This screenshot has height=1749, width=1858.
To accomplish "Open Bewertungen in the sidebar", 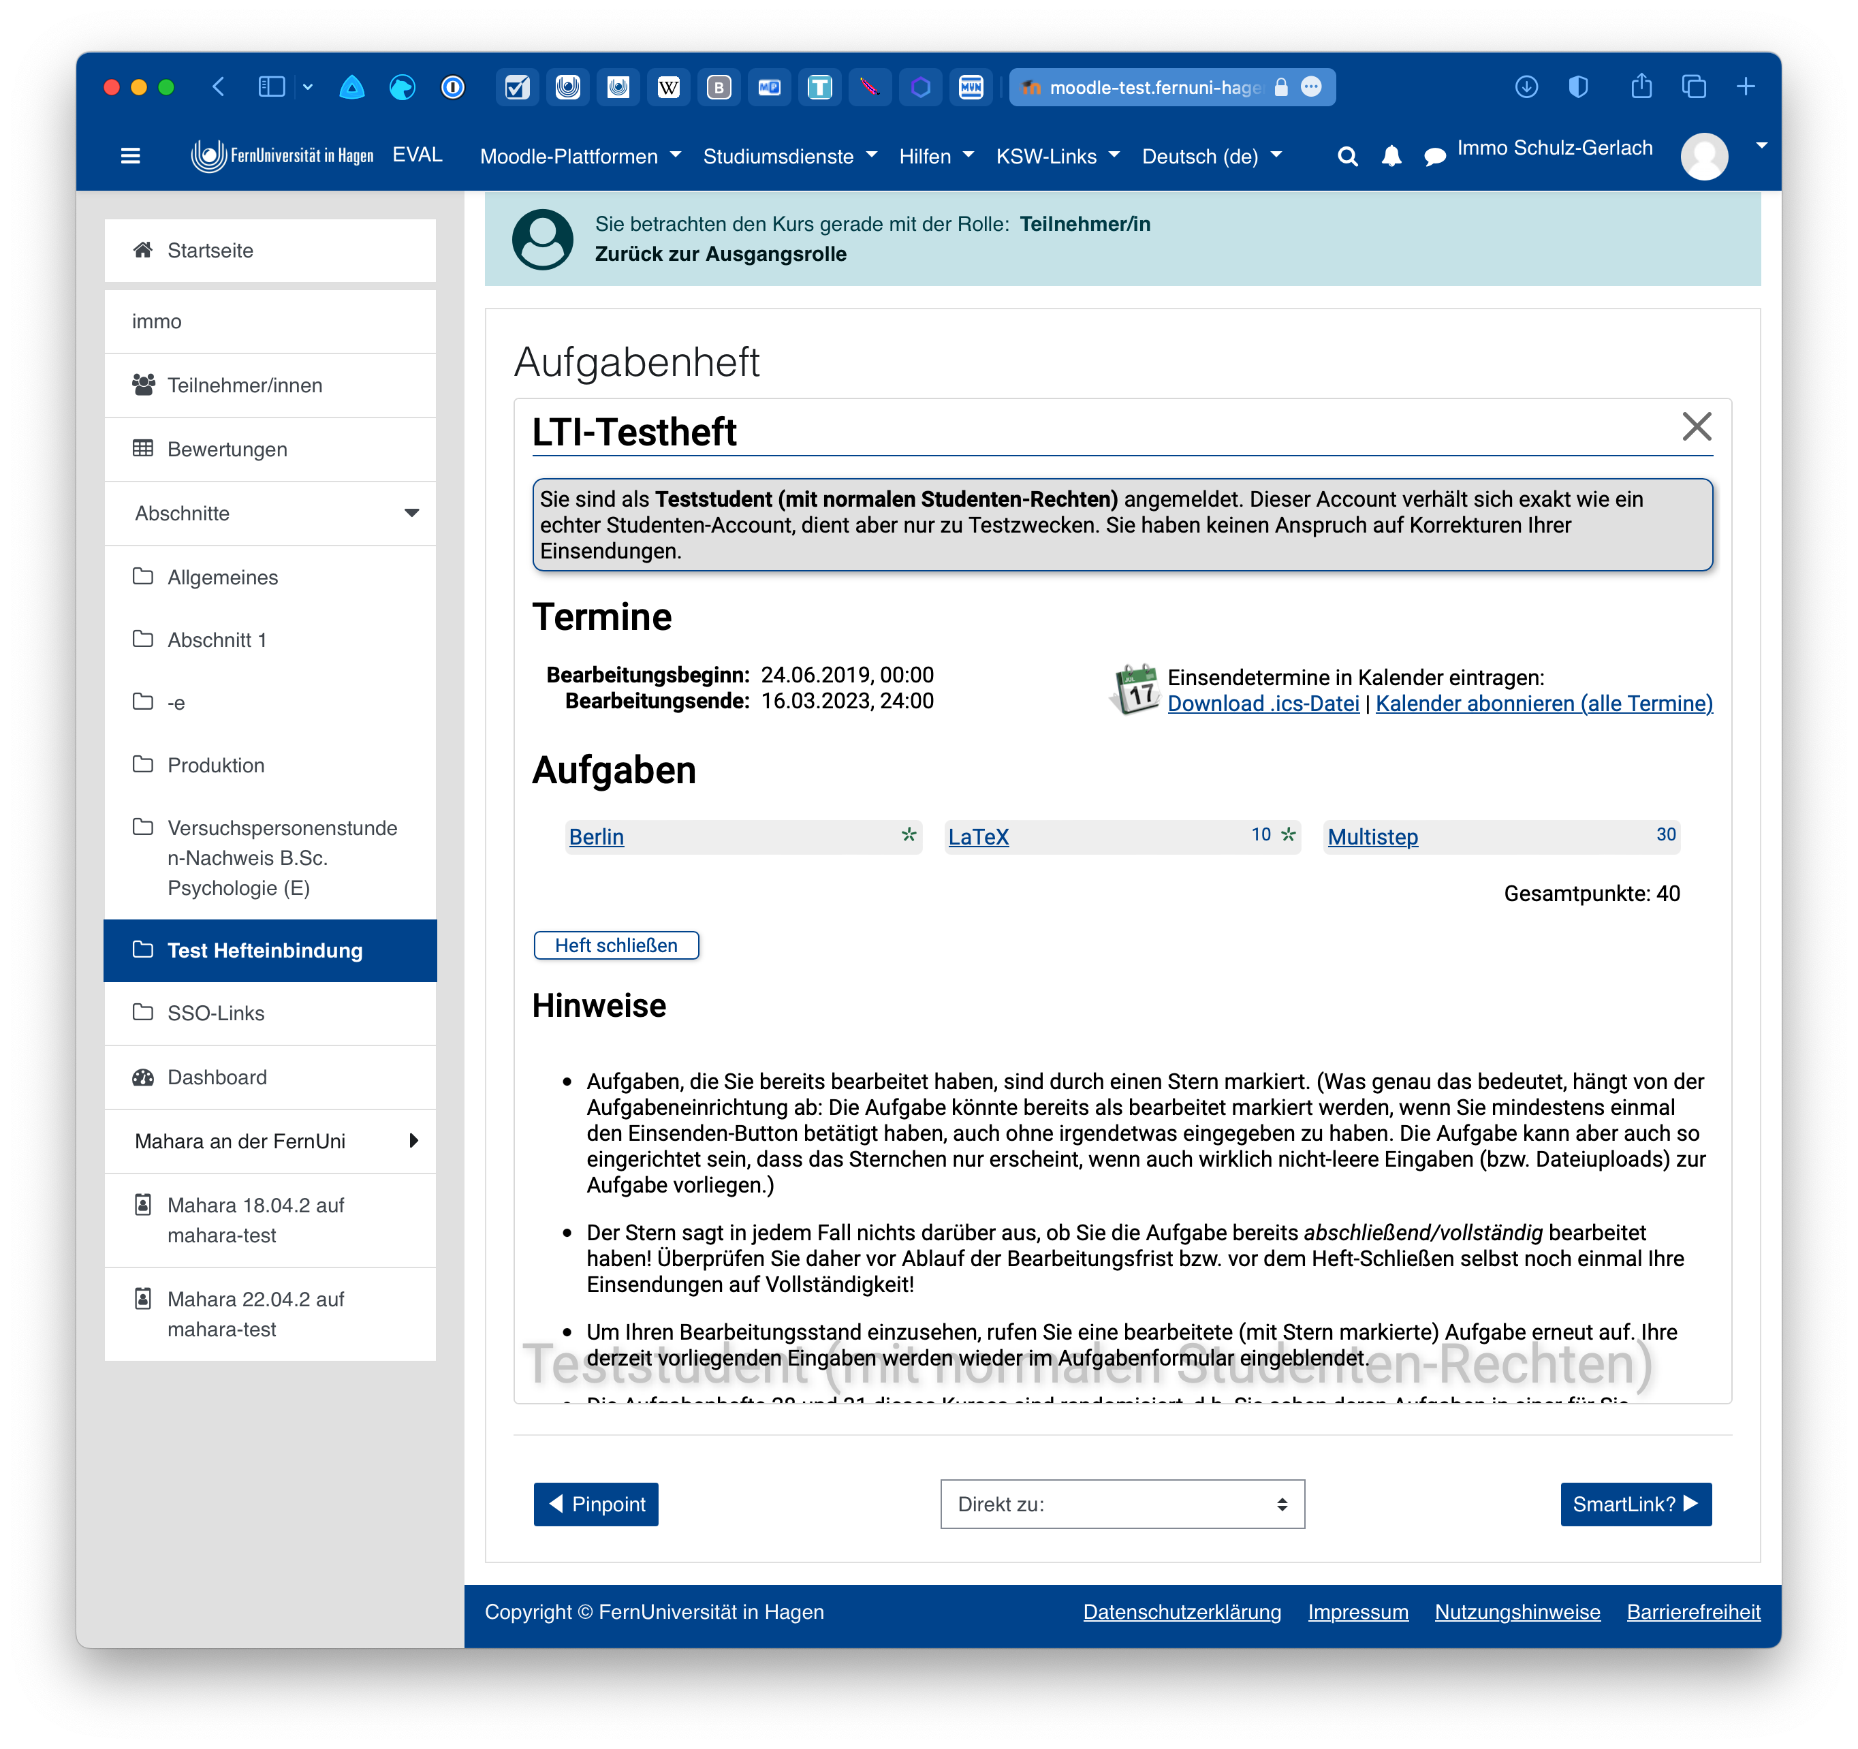I will tap(270, 450).
